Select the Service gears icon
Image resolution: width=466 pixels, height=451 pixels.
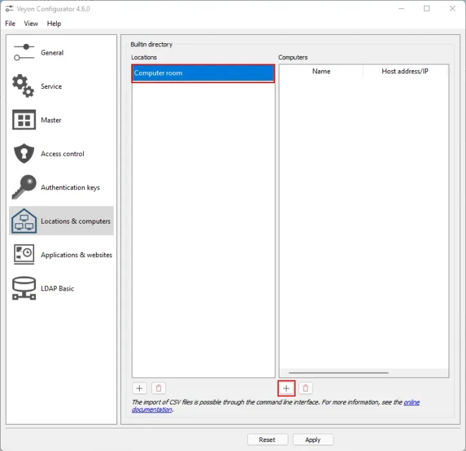coord(24,86)
